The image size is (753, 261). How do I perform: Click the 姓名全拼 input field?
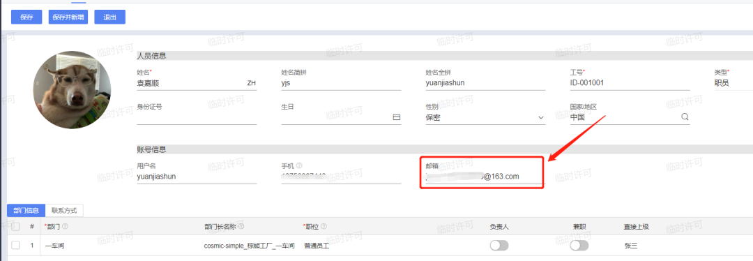pos(485,83)
